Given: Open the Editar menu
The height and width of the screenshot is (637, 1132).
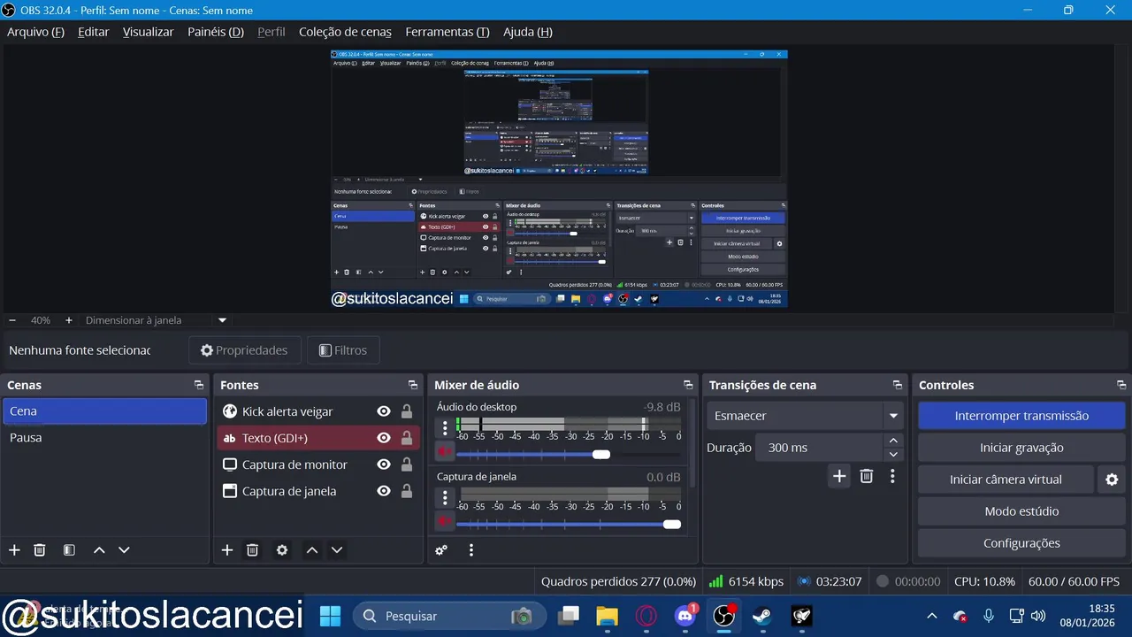Looking at the screenshot, I should (93, 32).
